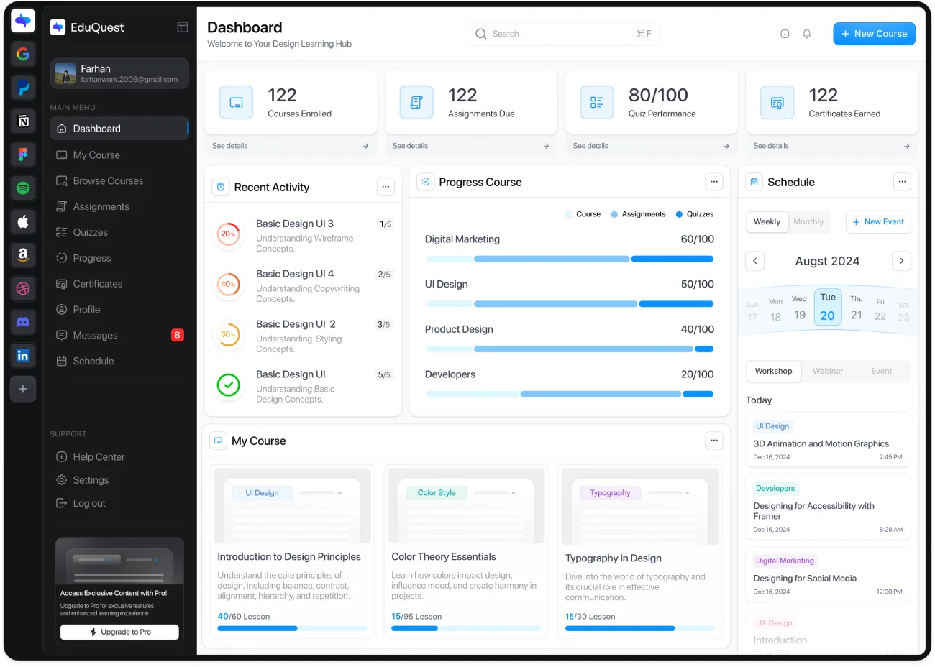Click the Quiz Performance card icon
The image size is (935, 667).
597,103
